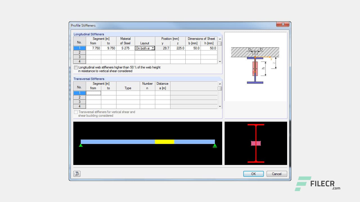This screenshot has width=360, height=202.
Task: Toggle transversal stiffeners for vertical shear checkbox
Action: click(76, 112)
